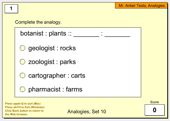This screenshot has height=121, width=170.
Task: Click the 'geologist : rocks' answer text
Action: (x=52, y=48)
